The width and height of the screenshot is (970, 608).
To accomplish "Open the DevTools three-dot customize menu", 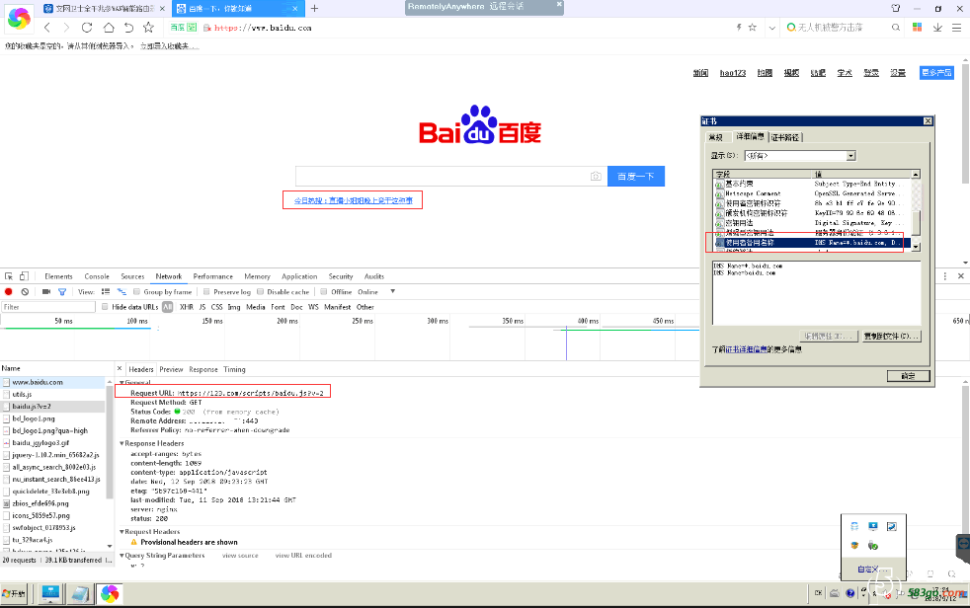I will tap(944, 276).
